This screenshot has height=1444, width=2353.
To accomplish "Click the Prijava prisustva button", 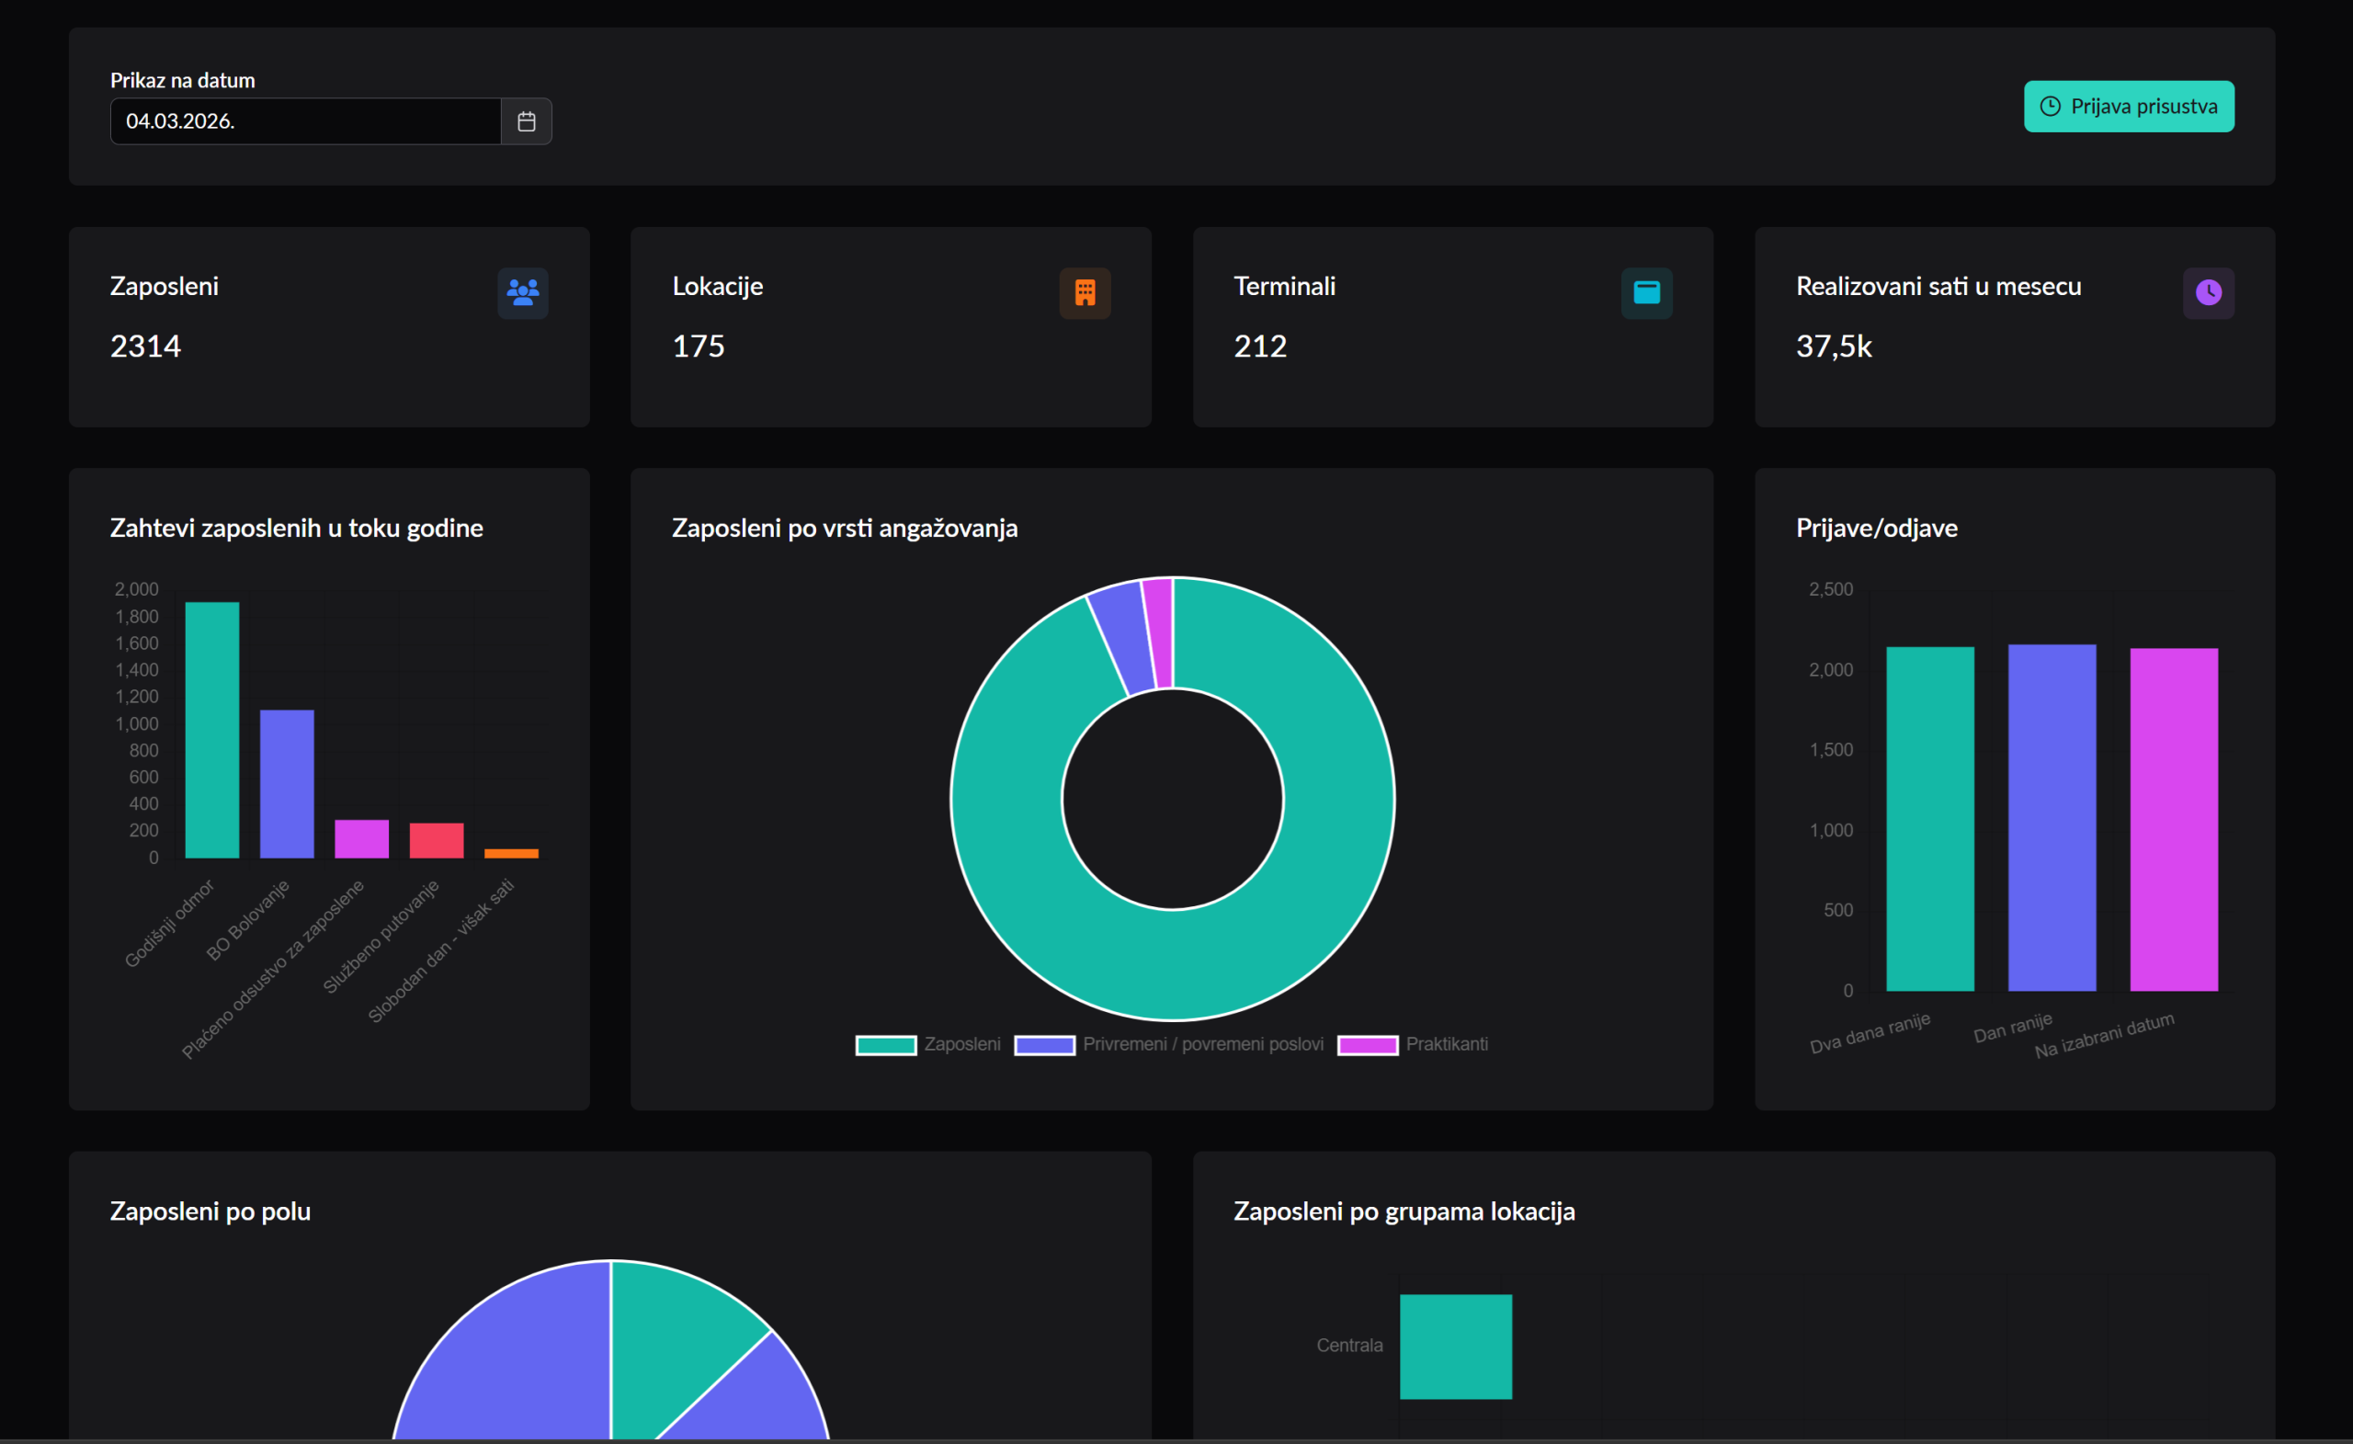I will [2129, 106].
